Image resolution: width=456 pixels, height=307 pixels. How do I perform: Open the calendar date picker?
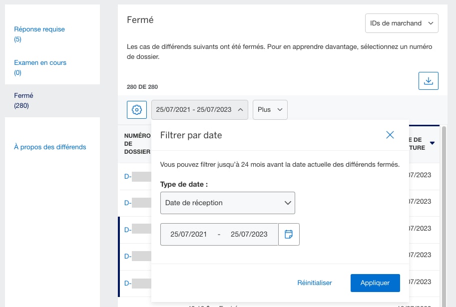289,234
